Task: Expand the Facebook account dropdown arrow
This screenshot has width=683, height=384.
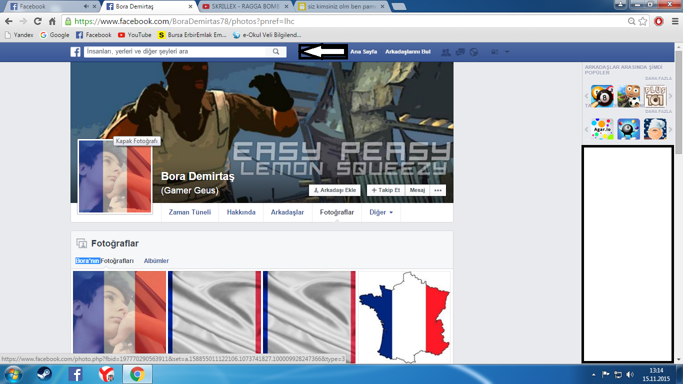Action: pos(507,52)
